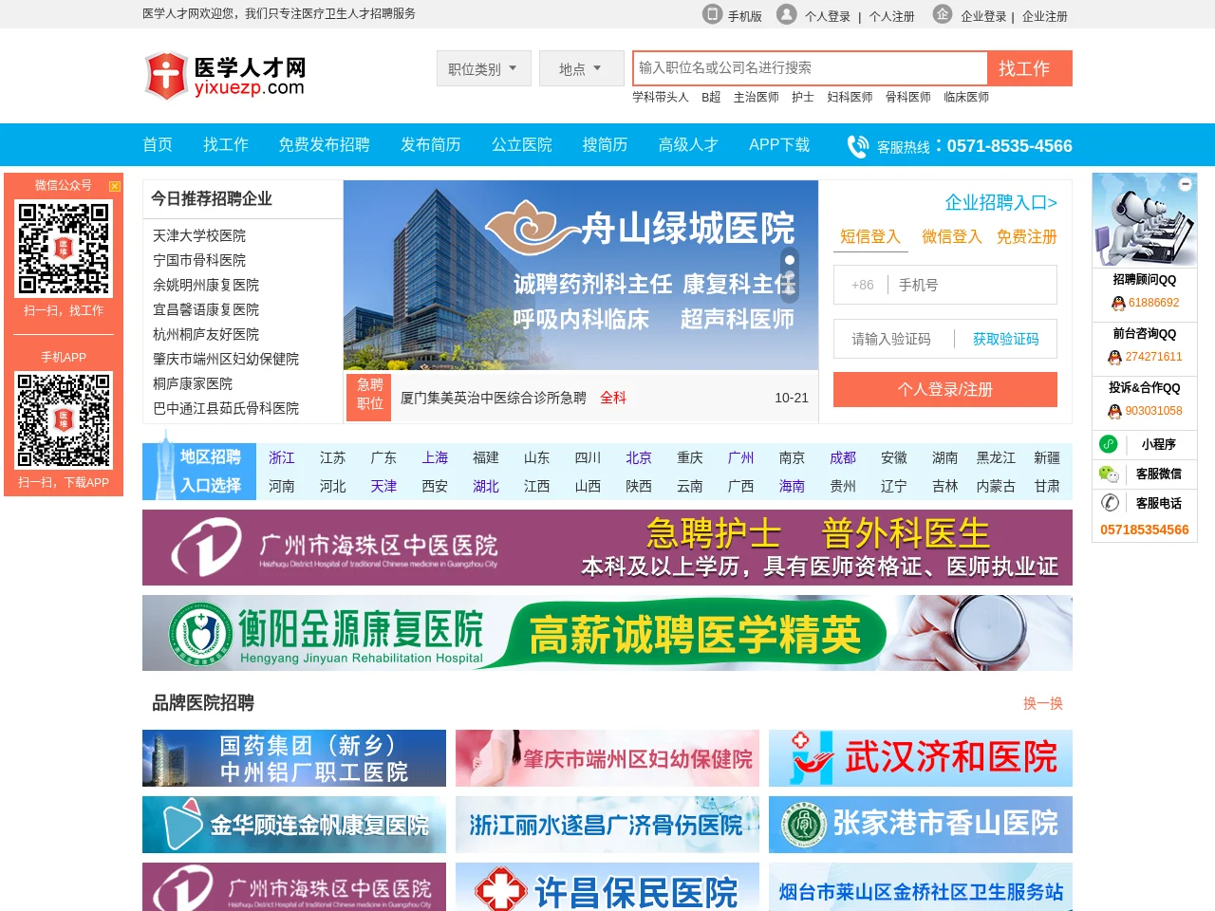Click QQ penguin icon beside 903031058
This screenshot has width=1215, height=911.
point(1115,412)
